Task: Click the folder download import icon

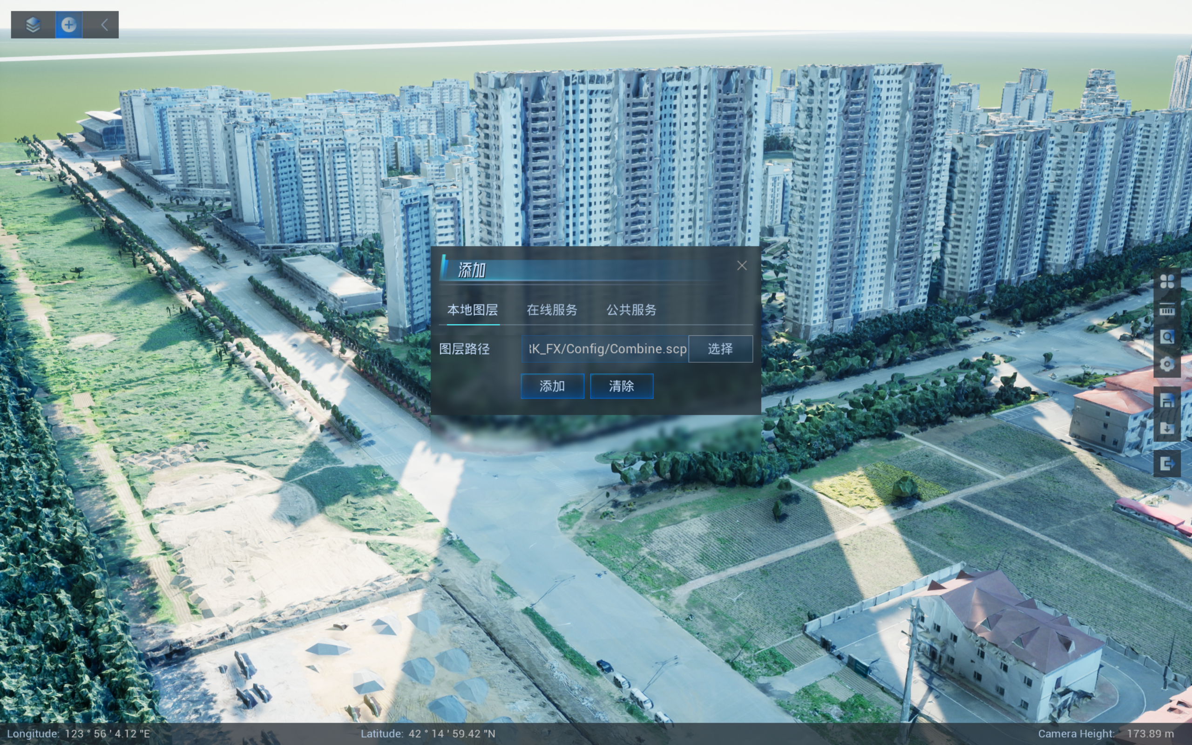Action: [x=1167, y=428]
